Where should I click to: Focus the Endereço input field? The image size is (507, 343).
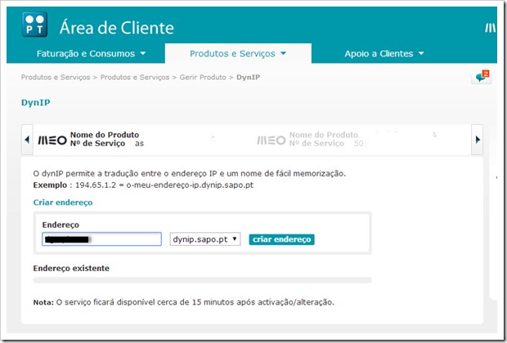[x=101, y=239]
